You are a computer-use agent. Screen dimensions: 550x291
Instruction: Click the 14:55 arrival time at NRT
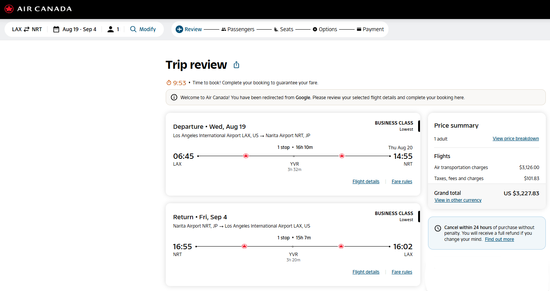click(x=403, y=156)
